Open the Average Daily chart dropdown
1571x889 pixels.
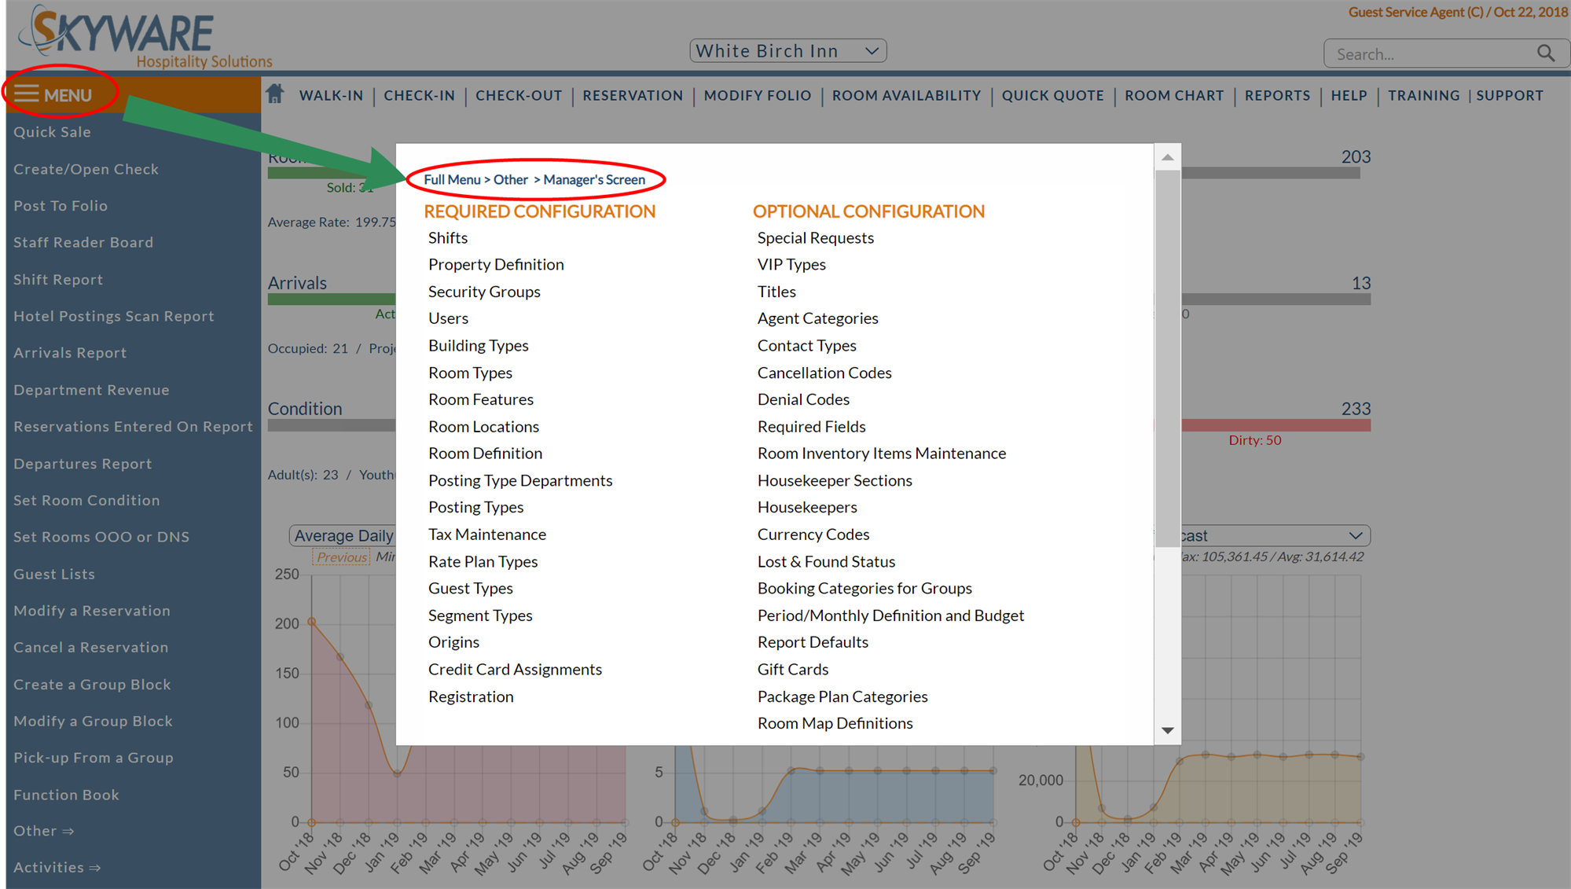[343, 535]
